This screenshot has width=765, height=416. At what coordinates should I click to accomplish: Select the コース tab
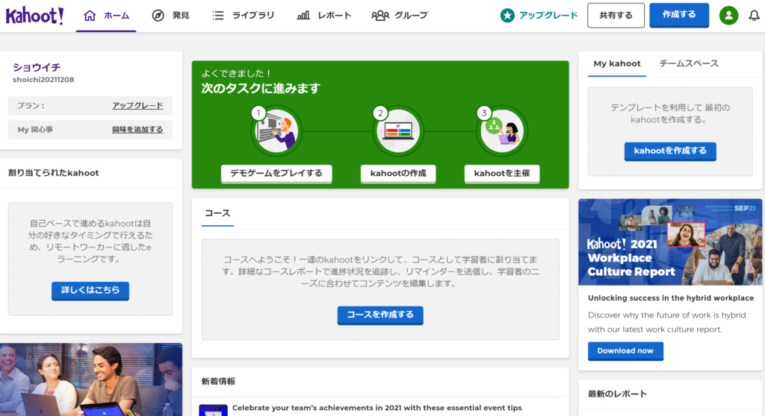(x=217, y=213)
